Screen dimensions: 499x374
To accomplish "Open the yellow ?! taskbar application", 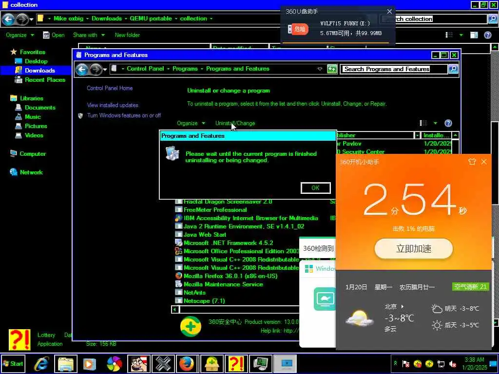I will 236,364.
